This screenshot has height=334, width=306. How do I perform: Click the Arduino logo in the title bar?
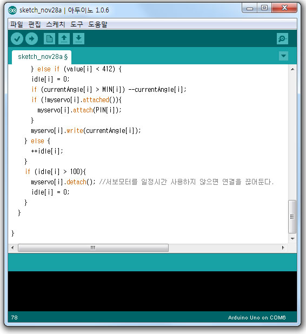pyautogui.click(x=12, y=10)
